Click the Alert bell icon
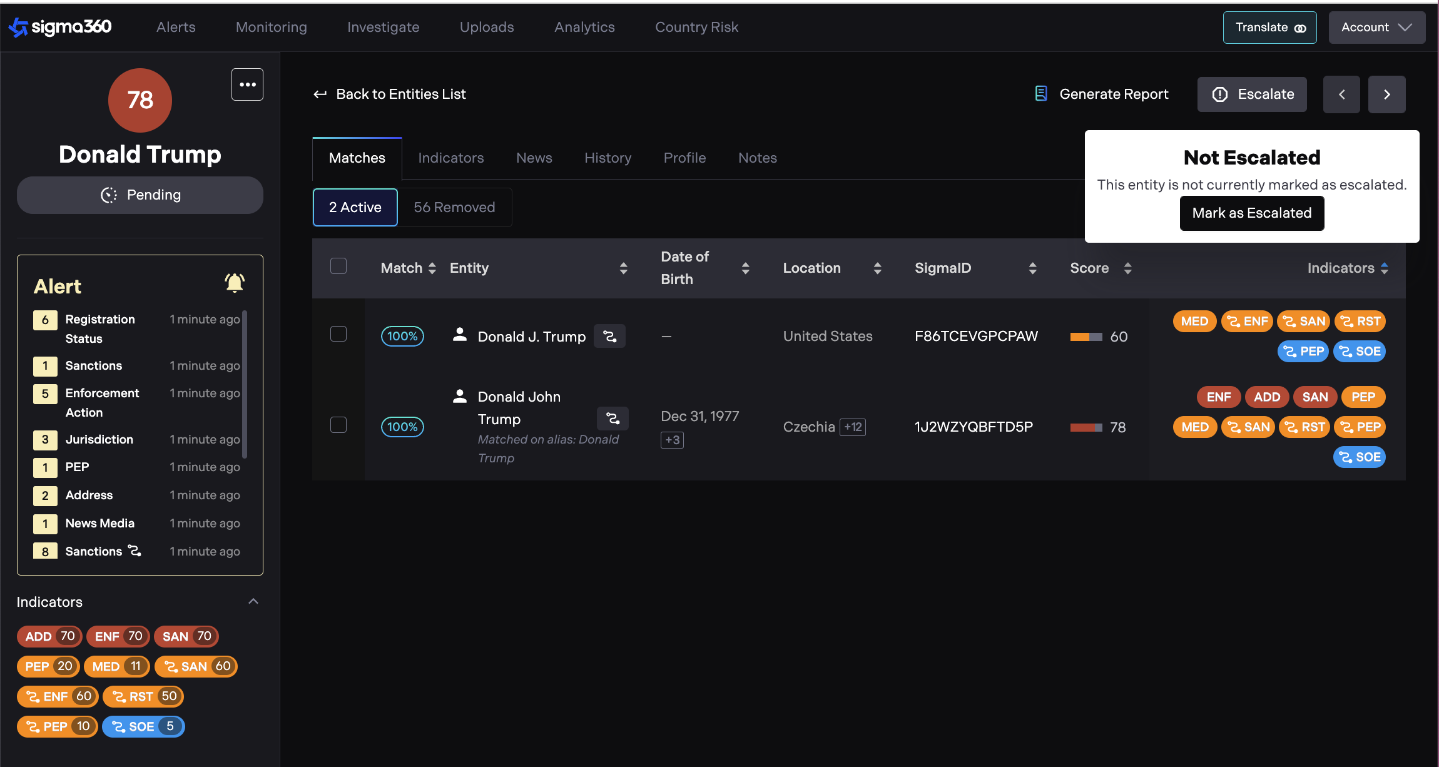Screen dimensions: 1439x767 [235, 283]
